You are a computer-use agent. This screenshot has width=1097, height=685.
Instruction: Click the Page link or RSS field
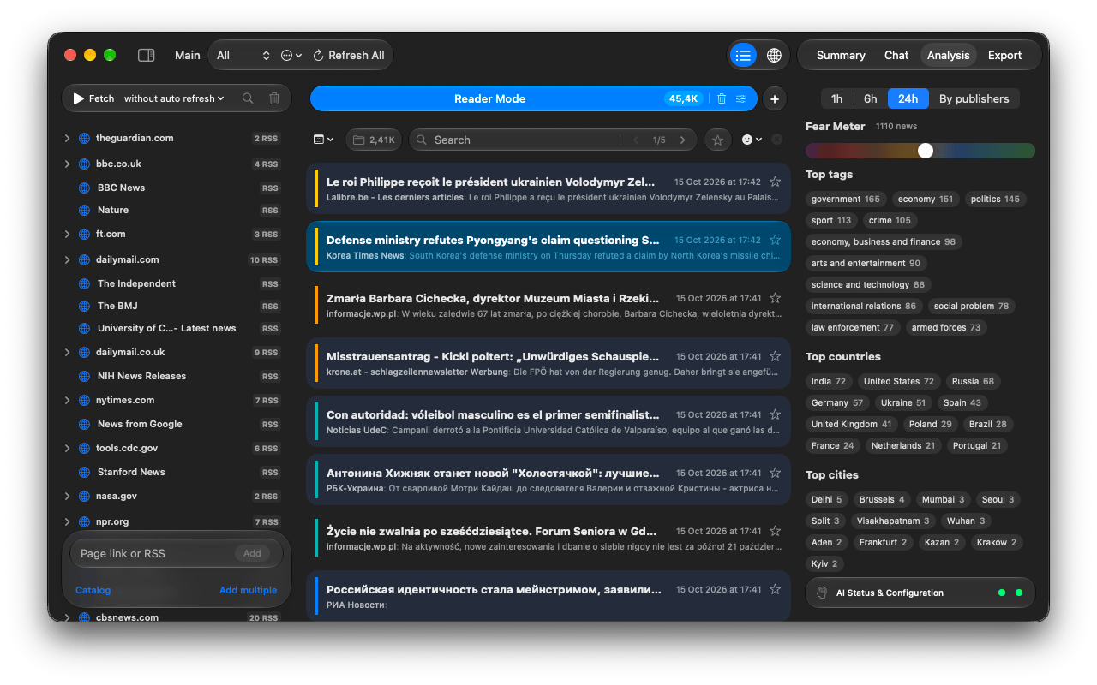[x=176, y=553]
